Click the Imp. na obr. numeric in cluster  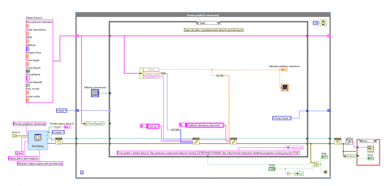(28, 93)
